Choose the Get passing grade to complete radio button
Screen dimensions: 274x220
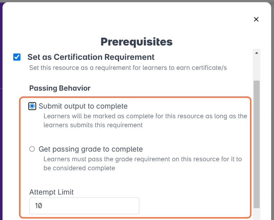32,149
